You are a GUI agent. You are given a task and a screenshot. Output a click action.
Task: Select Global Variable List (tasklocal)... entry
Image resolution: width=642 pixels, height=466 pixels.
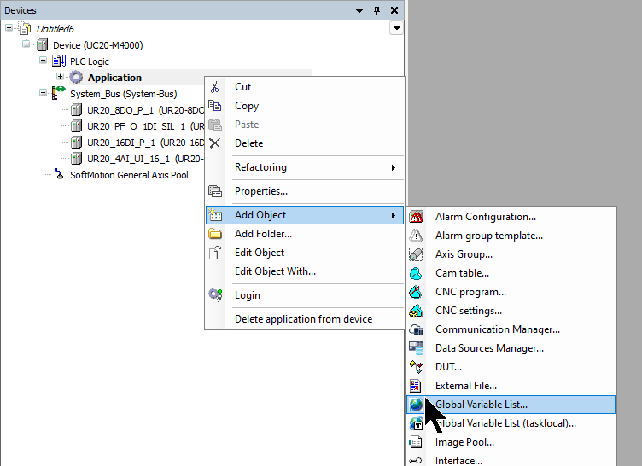(x=511, y=423)
